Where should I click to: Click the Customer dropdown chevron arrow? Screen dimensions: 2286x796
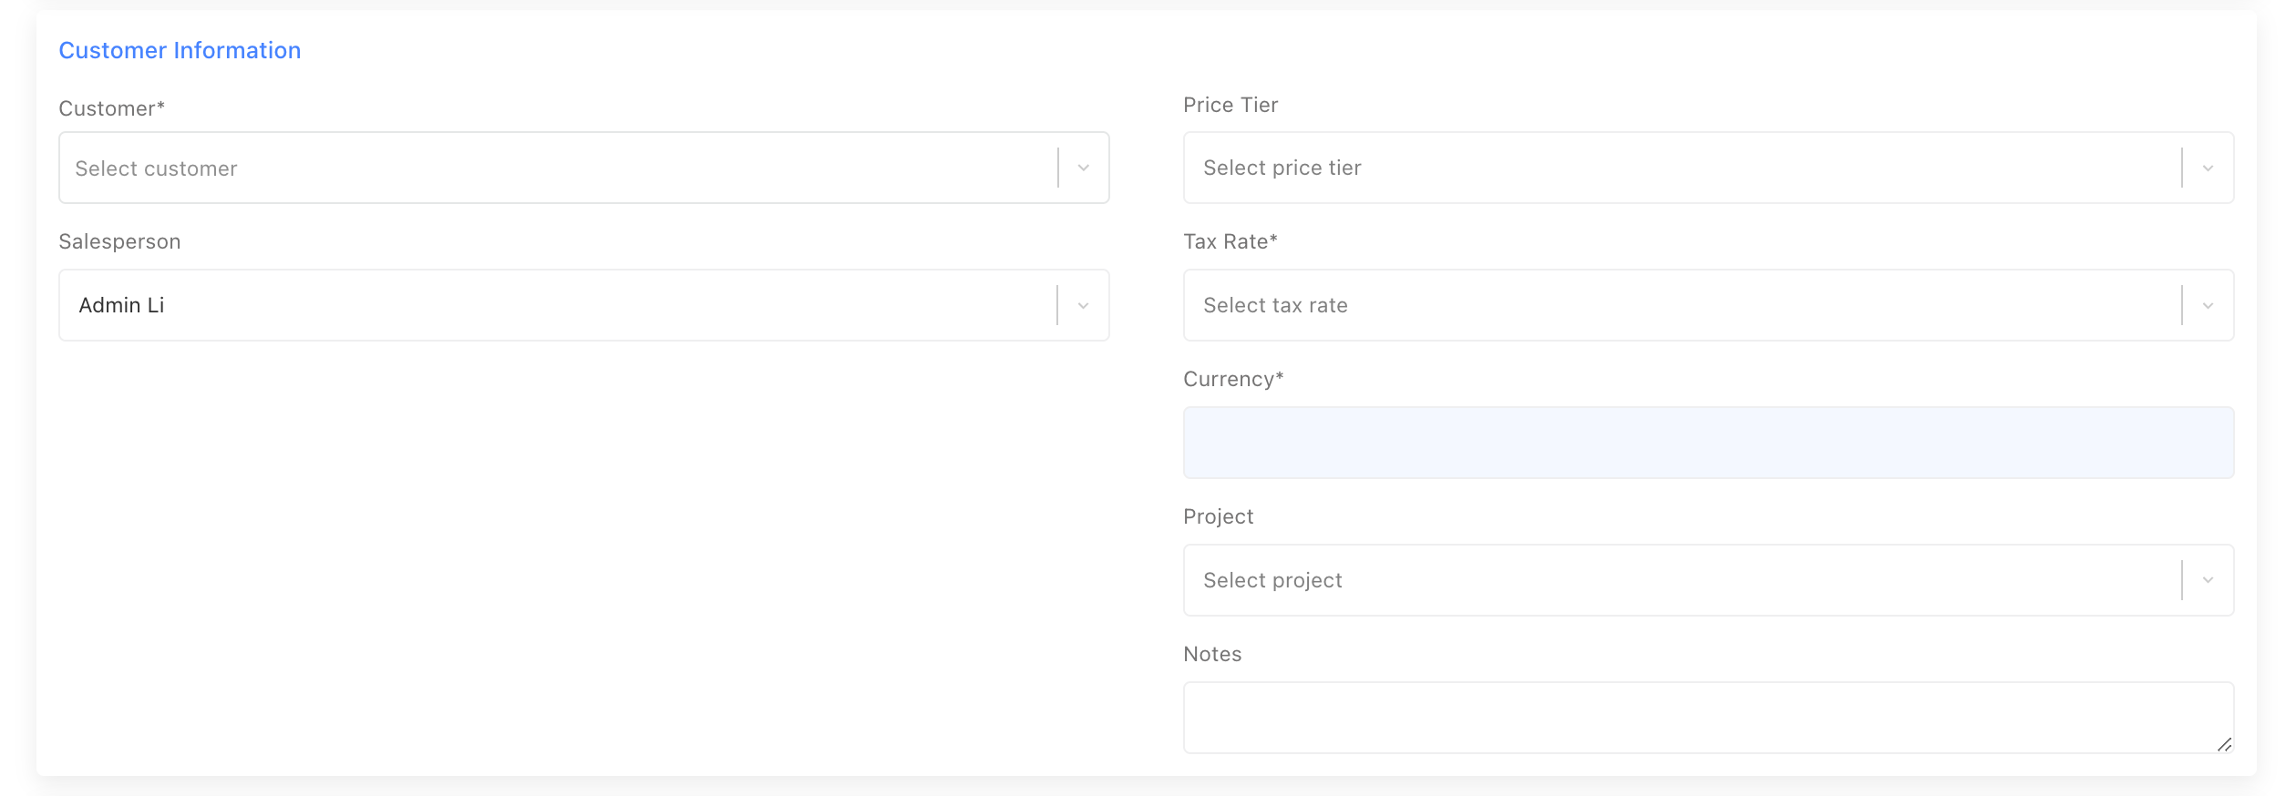click(1083, 168)
